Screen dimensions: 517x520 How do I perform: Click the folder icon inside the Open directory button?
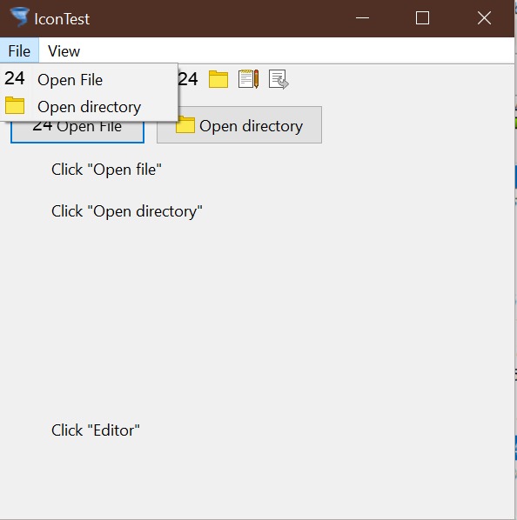coord(185,125)
